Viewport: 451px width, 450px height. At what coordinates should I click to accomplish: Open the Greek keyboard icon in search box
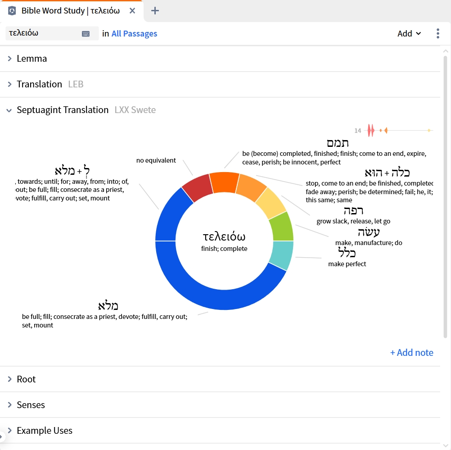(86, 34)
